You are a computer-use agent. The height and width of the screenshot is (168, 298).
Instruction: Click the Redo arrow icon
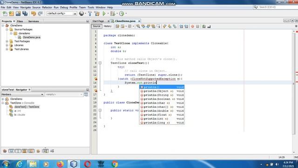(40, 14)
